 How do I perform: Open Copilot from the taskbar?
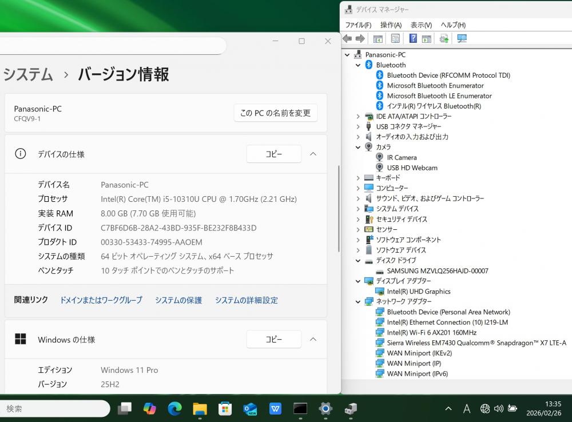point(149,408)
